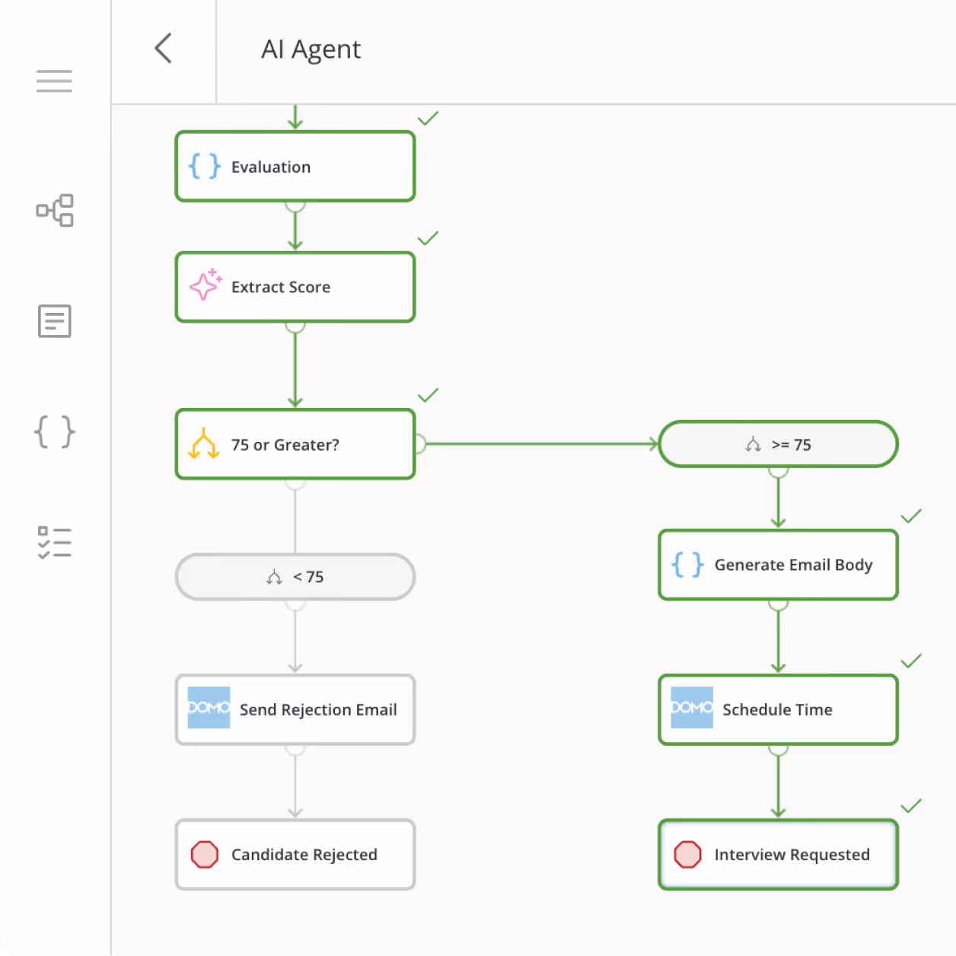
Task: Select the Candidate Rejected end node
Action: pos(295,855)
